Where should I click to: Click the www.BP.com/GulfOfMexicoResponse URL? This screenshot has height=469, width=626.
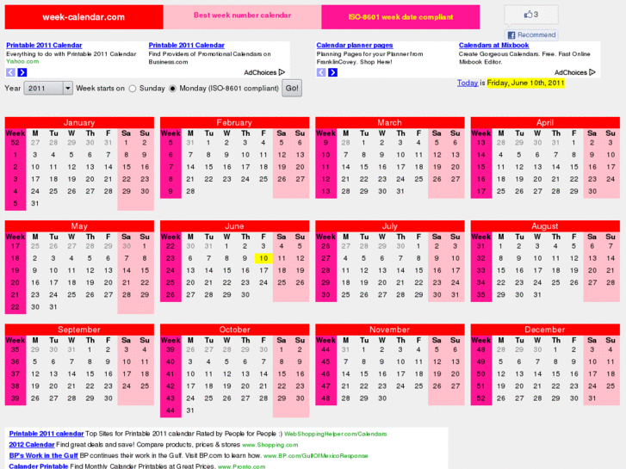[315, 456]
